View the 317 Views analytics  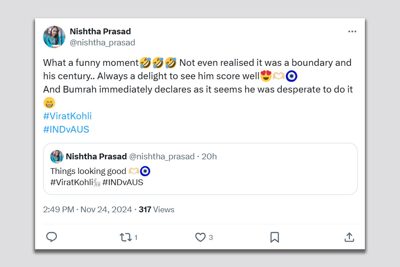point(156,210)
